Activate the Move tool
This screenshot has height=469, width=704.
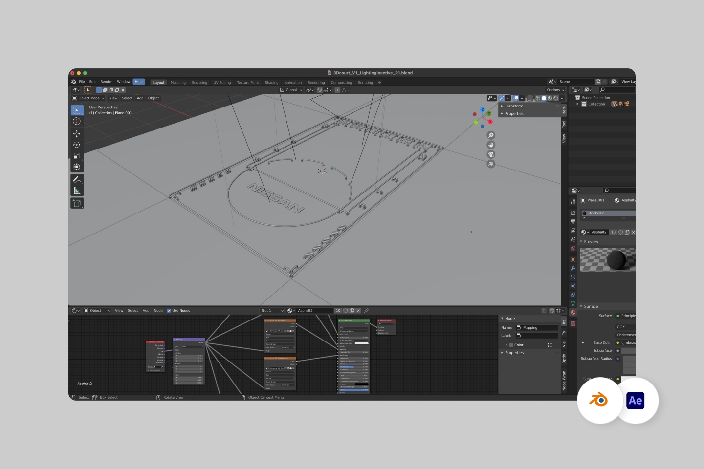77,133
